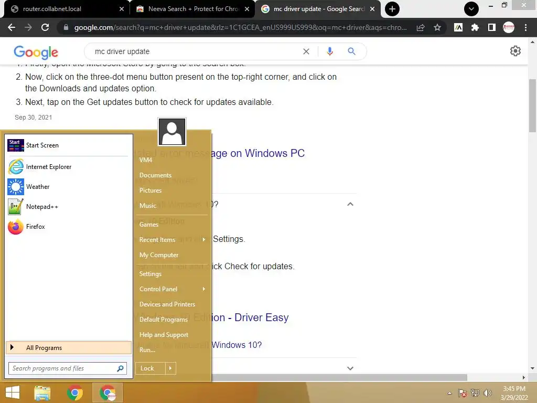Collapse the expanded question with up chevron
This screenshot has width=537, height=403.
[350, 204]
